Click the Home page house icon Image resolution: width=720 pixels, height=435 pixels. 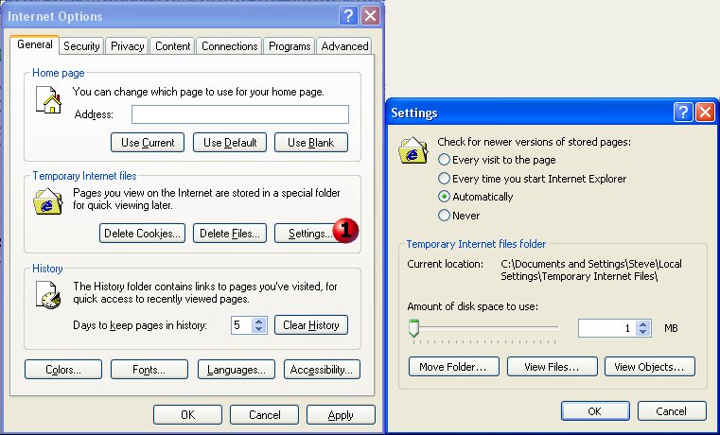48,99
